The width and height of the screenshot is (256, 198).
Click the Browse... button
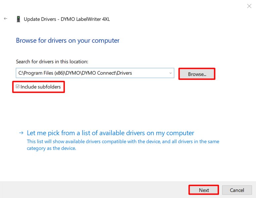[197, 74]
